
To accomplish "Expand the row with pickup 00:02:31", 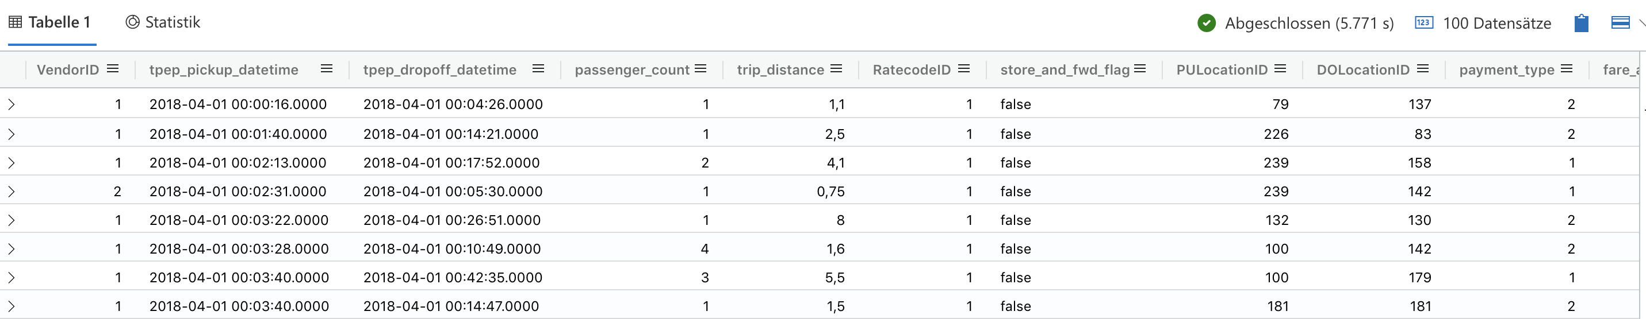I will click(x=12, y=192).
